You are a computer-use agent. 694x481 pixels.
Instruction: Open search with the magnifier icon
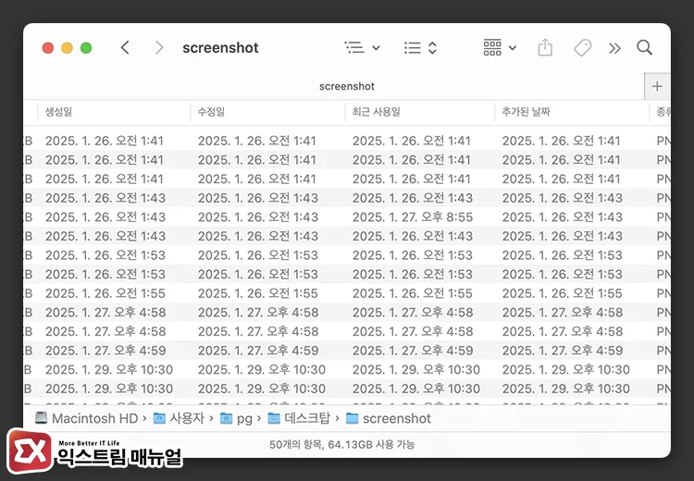click(644, 47)
